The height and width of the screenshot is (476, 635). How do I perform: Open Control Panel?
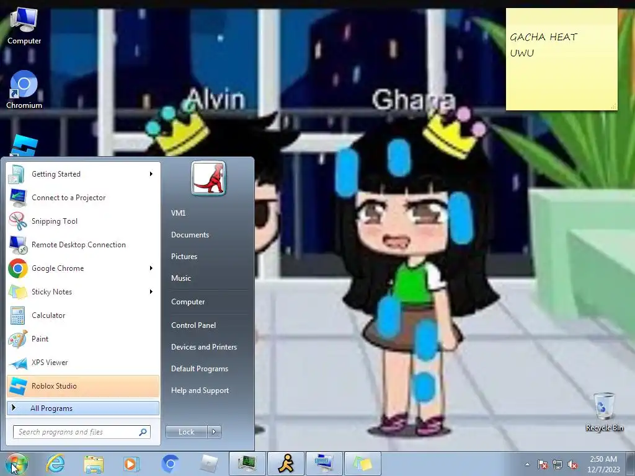(193, 325)
